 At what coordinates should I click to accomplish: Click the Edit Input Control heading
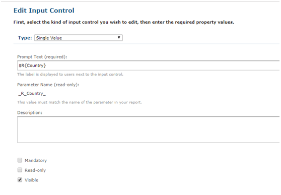click(x=44, y=11)
